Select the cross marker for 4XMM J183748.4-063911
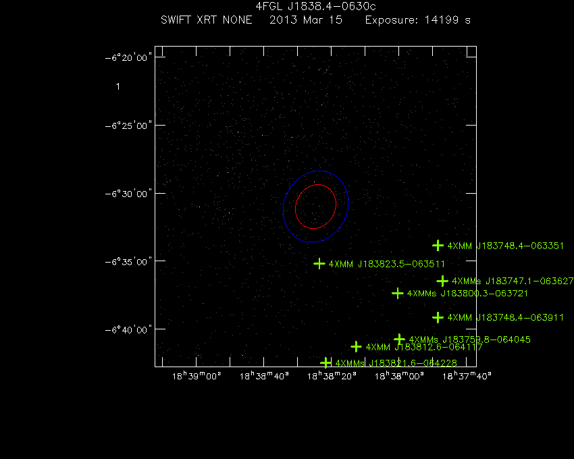The width and height of the screenshot is (574, 459). 438,317
